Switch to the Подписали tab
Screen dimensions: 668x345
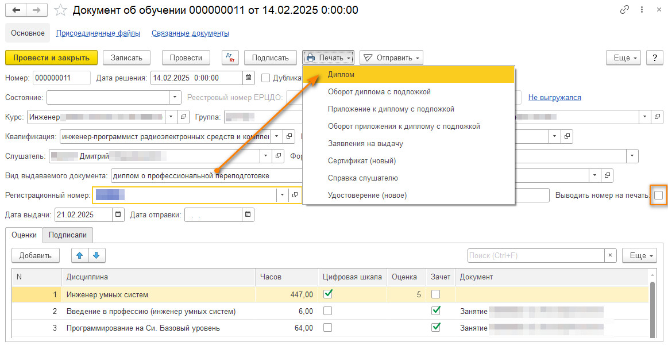68,235
